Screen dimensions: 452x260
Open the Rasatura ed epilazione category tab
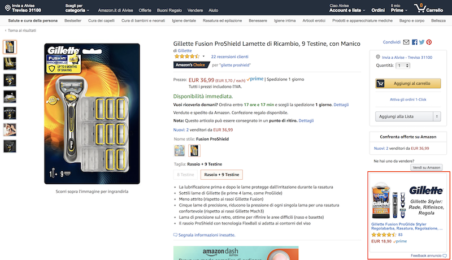tap(218, 21)
